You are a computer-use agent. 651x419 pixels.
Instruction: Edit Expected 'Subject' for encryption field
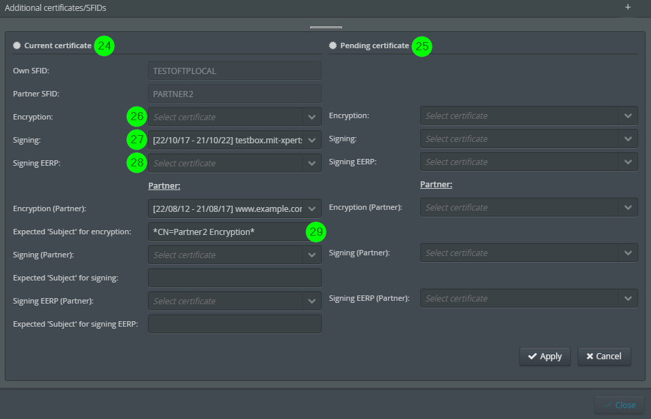pyautogui.click(x=235, y=232)
